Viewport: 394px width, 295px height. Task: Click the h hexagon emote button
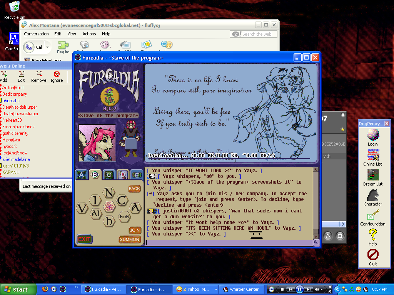[109, 221]
